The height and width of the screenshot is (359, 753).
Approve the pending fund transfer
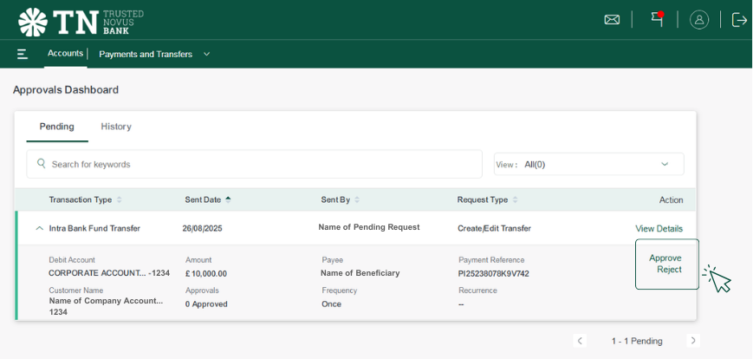click(x=665, y=258)
